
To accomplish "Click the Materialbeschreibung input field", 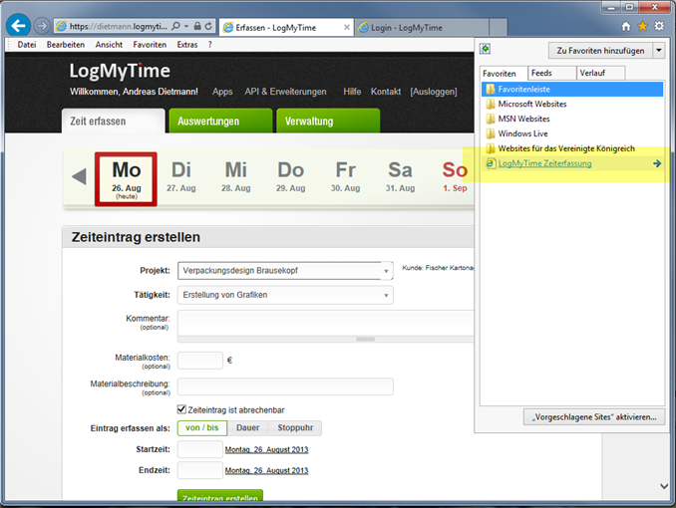I will 285,386.
